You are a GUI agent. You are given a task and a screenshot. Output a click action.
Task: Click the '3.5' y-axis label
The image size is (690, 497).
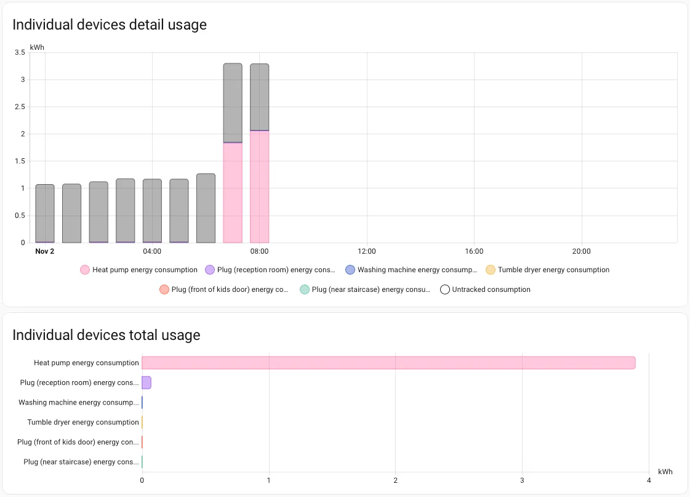(x=20, y=52)
